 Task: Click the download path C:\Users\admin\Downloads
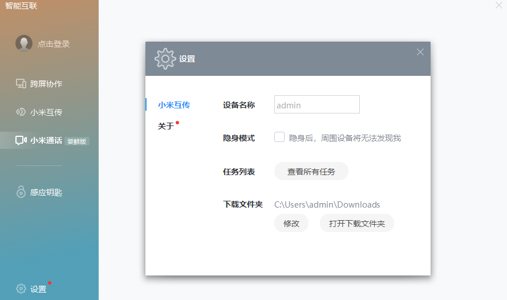point(327,205)
